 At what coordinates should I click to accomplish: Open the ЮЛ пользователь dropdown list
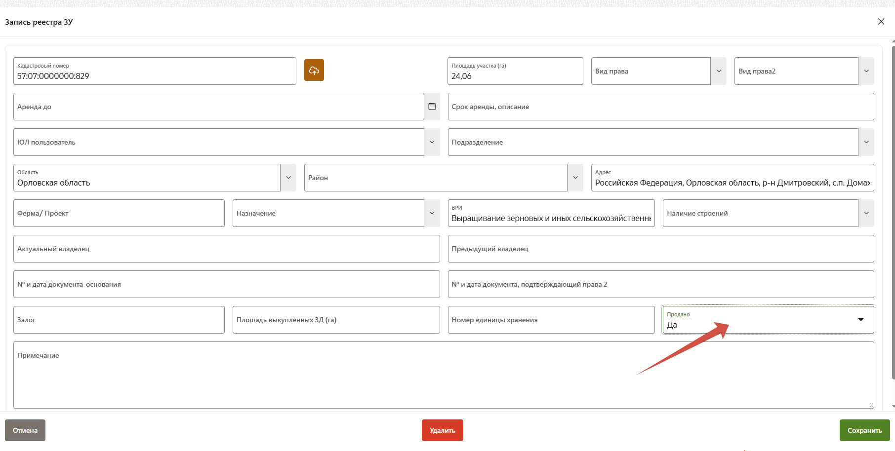pos(432,142)
